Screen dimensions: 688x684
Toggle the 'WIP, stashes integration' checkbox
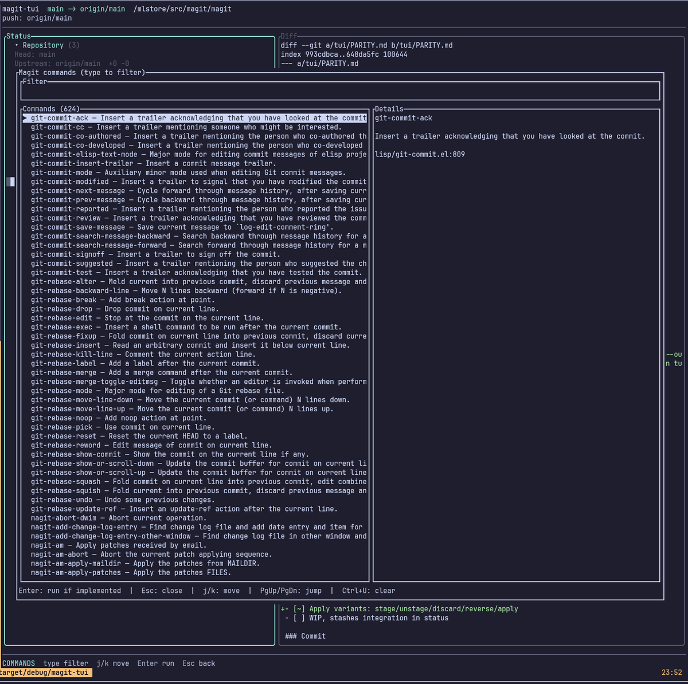299,618
